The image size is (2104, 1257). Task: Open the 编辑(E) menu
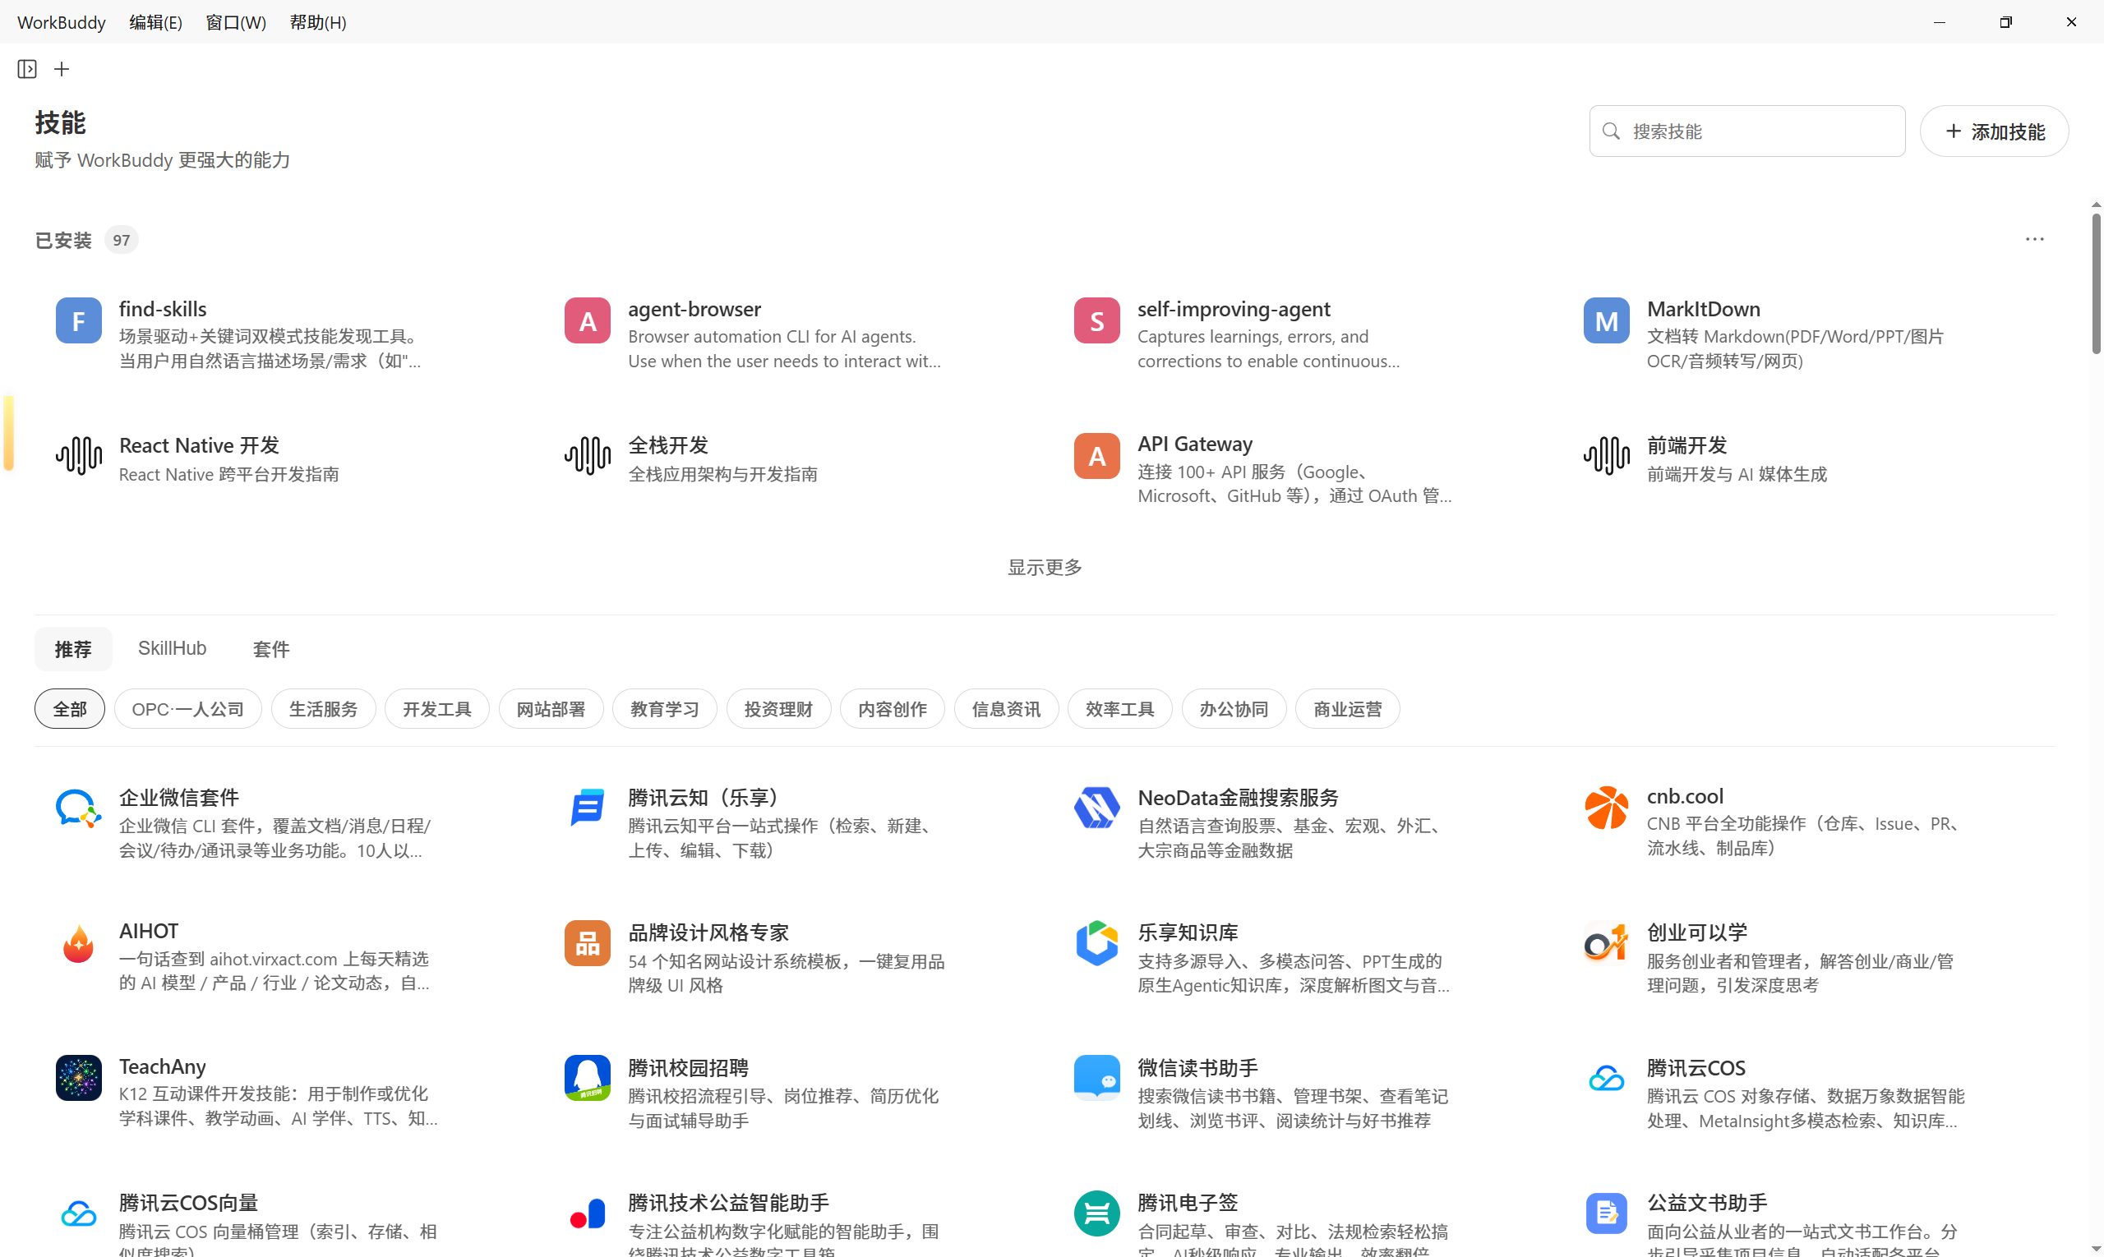pos(156,22)
